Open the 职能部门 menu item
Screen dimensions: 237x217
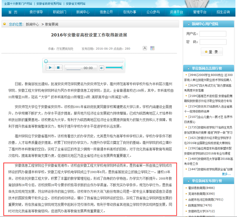(60, 12)
